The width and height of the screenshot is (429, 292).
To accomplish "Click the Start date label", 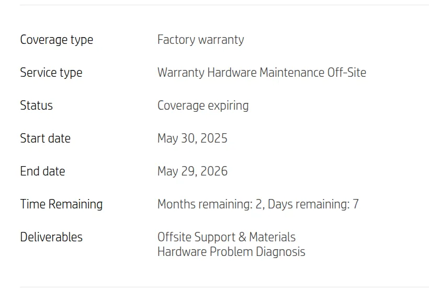I will pyautogui.click(x=45, y=138).
